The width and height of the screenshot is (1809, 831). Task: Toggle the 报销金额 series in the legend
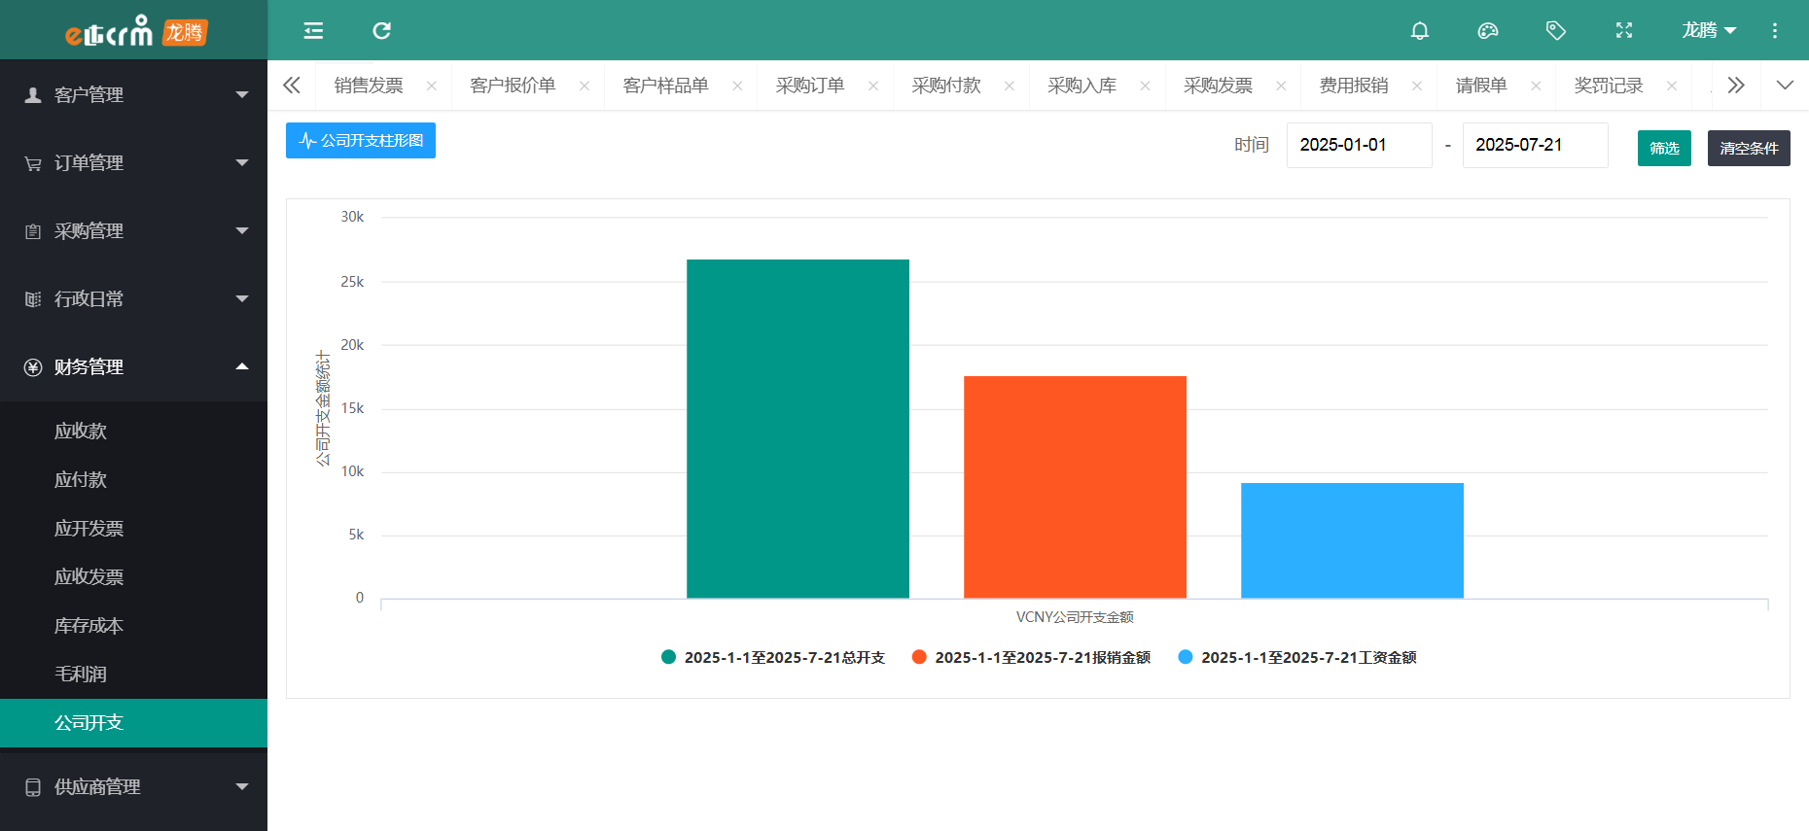coord(1031,658)
